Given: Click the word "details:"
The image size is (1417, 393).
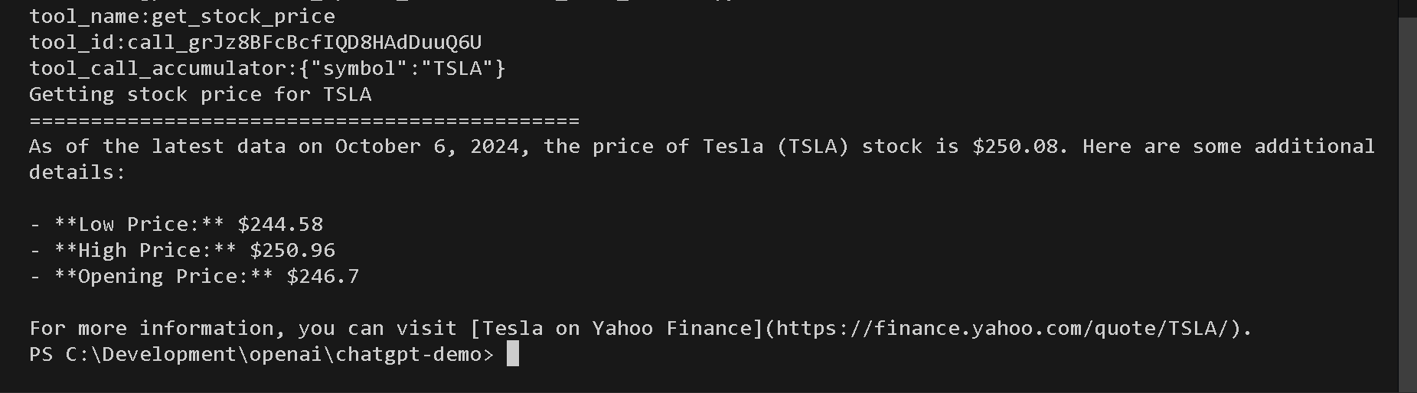Looking at the screenshot, I should click(77, 173).
